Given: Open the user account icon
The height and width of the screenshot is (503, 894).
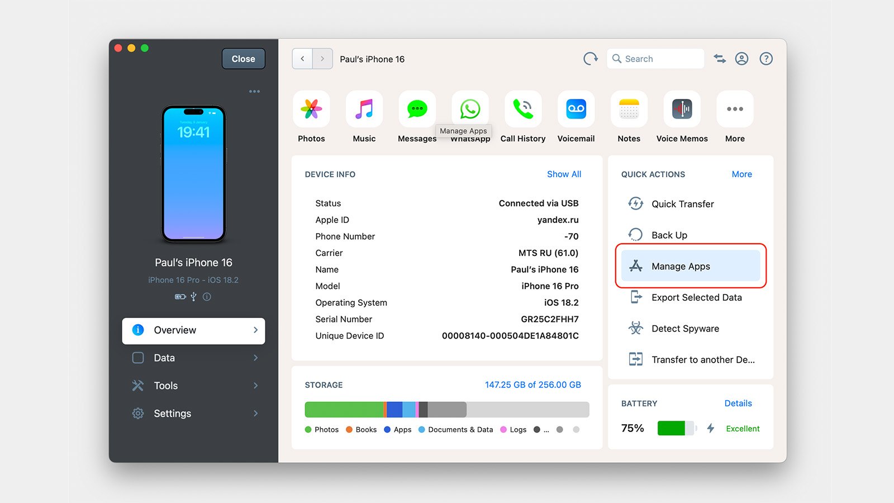Looking at the screenshot, I should (741, 59).
